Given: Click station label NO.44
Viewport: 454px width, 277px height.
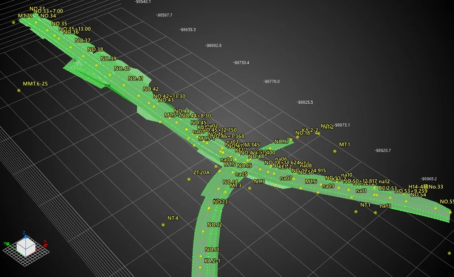Looking at the screenshot, I should 182,111.
